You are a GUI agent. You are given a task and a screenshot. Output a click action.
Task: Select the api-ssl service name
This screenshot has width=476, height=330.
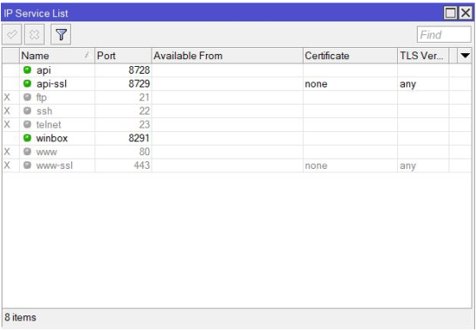51,84
